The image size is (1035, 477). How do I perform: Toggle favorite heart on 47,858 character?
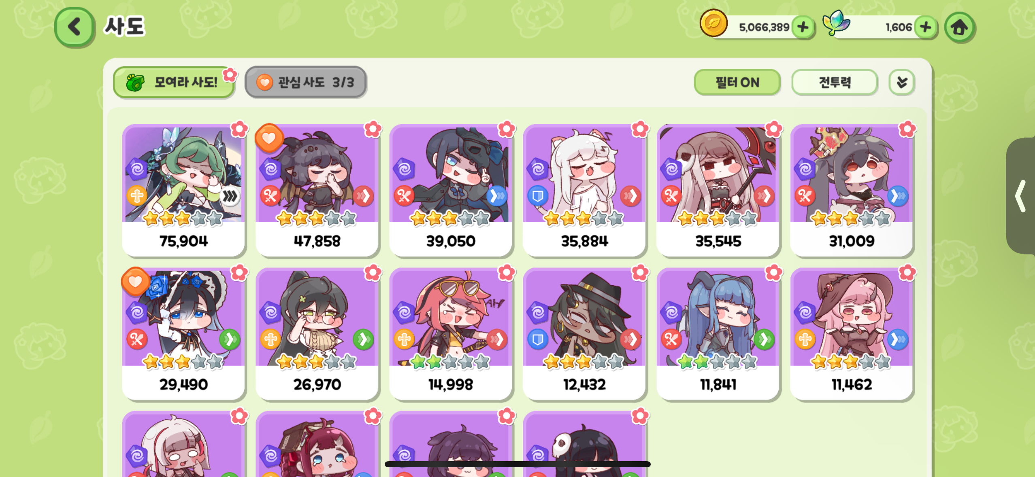click(269, 138)
